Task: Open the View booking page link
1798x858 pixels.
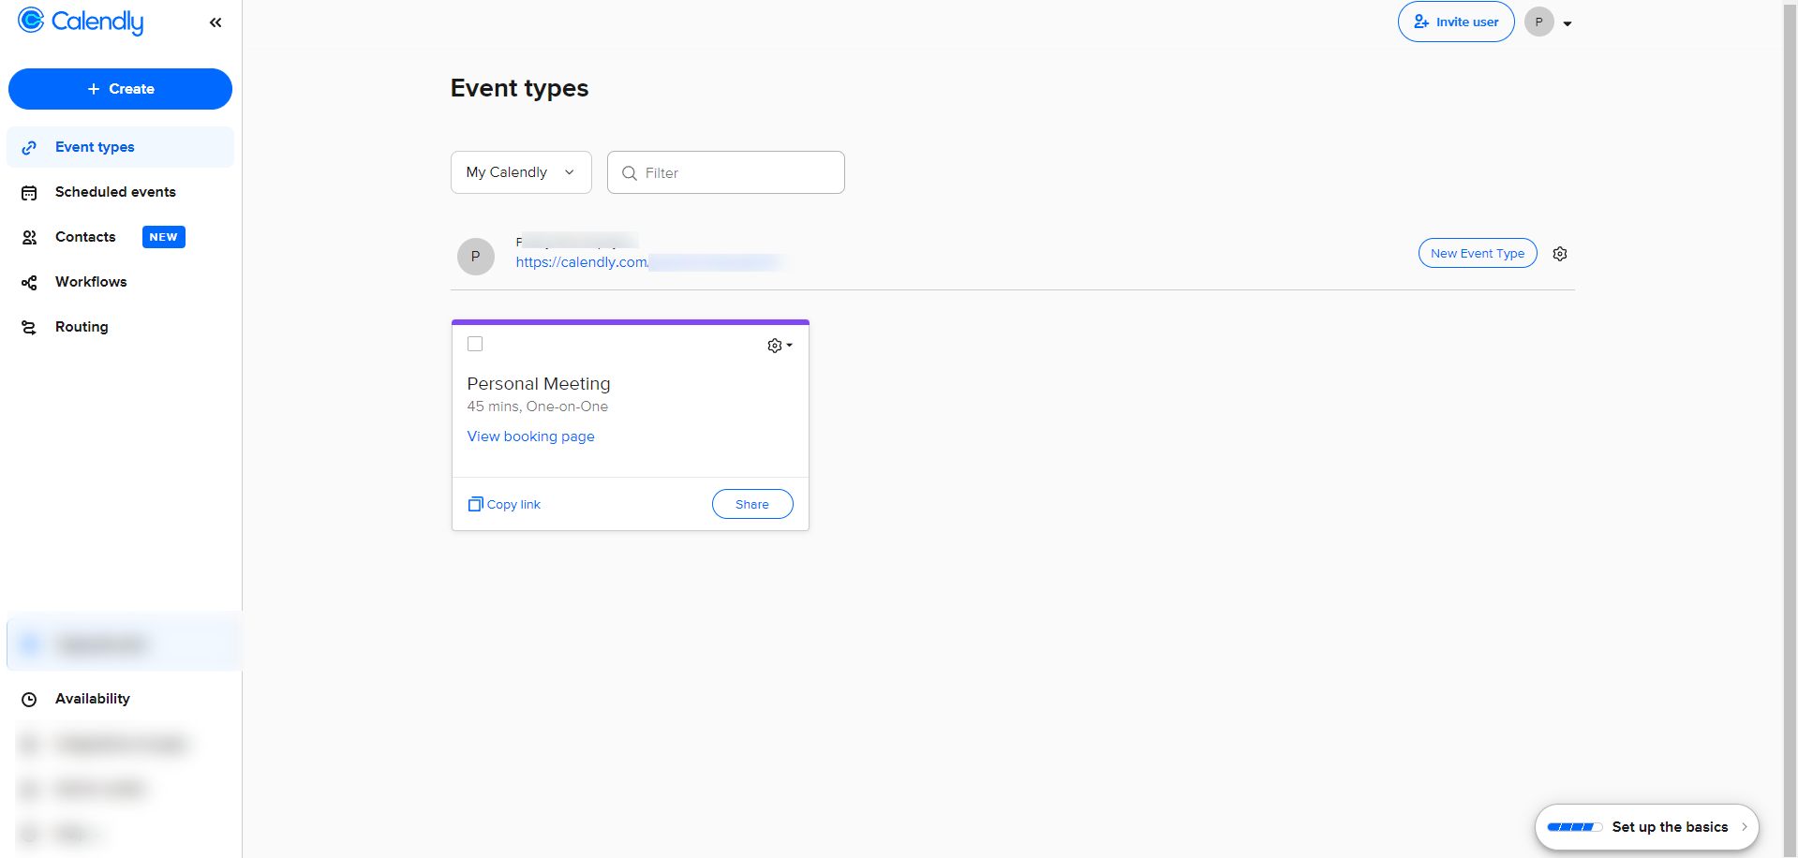Action: pyautogui.click(x=530, y=436)
